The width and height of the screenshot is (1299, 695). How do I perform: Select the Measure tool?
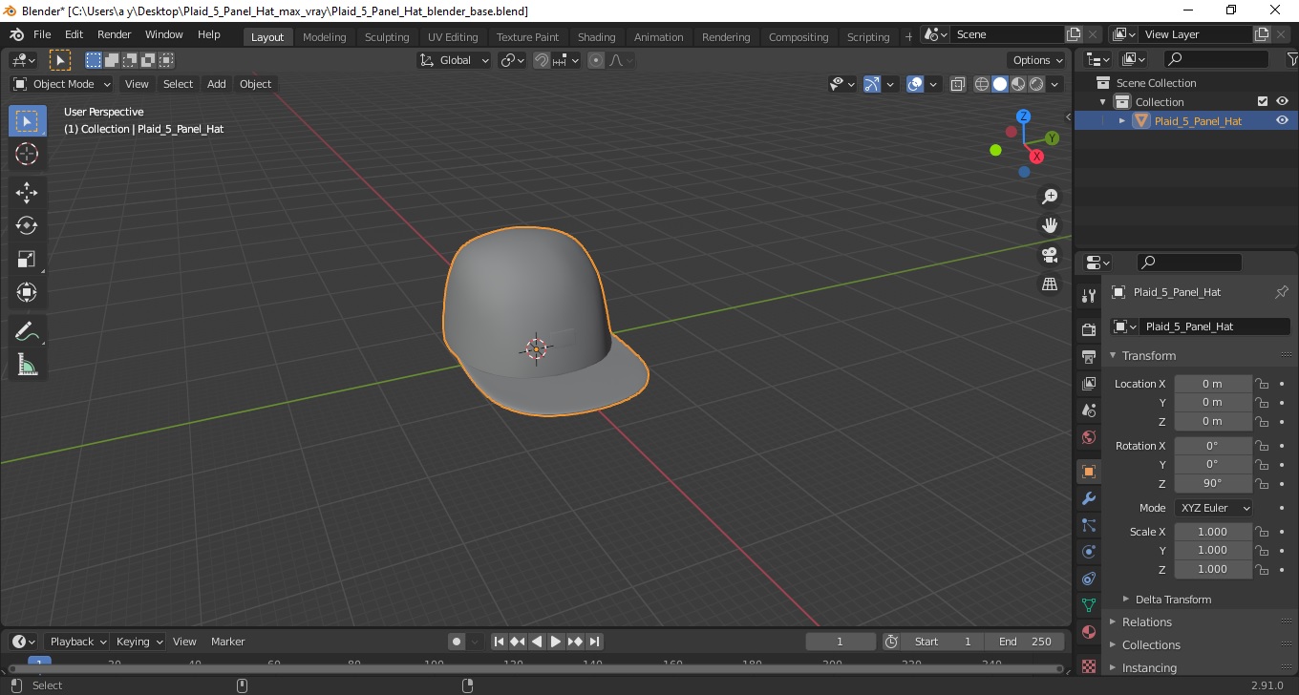tap(27, 364)
